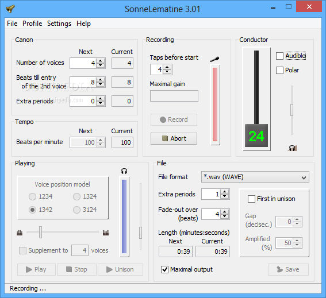Viewport: 326px width, 298px height.
Task: Click the Gap decisec. input field
Action: click(285, 222)
